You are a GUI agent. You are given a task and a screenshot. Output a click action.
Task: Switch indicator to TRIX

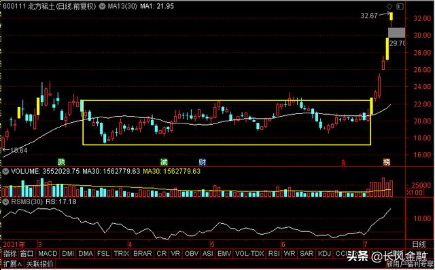(122, 254)
